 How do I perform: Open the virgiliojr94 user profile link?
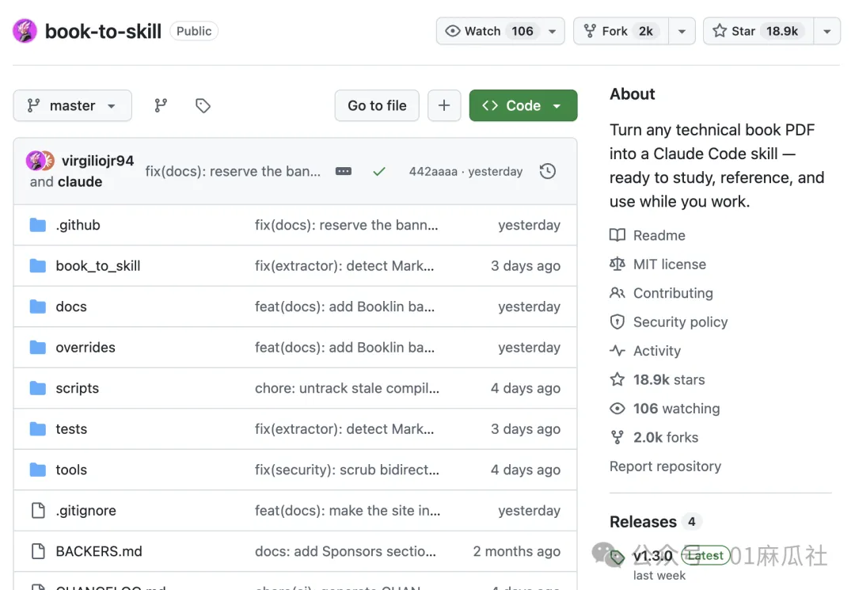97,160
